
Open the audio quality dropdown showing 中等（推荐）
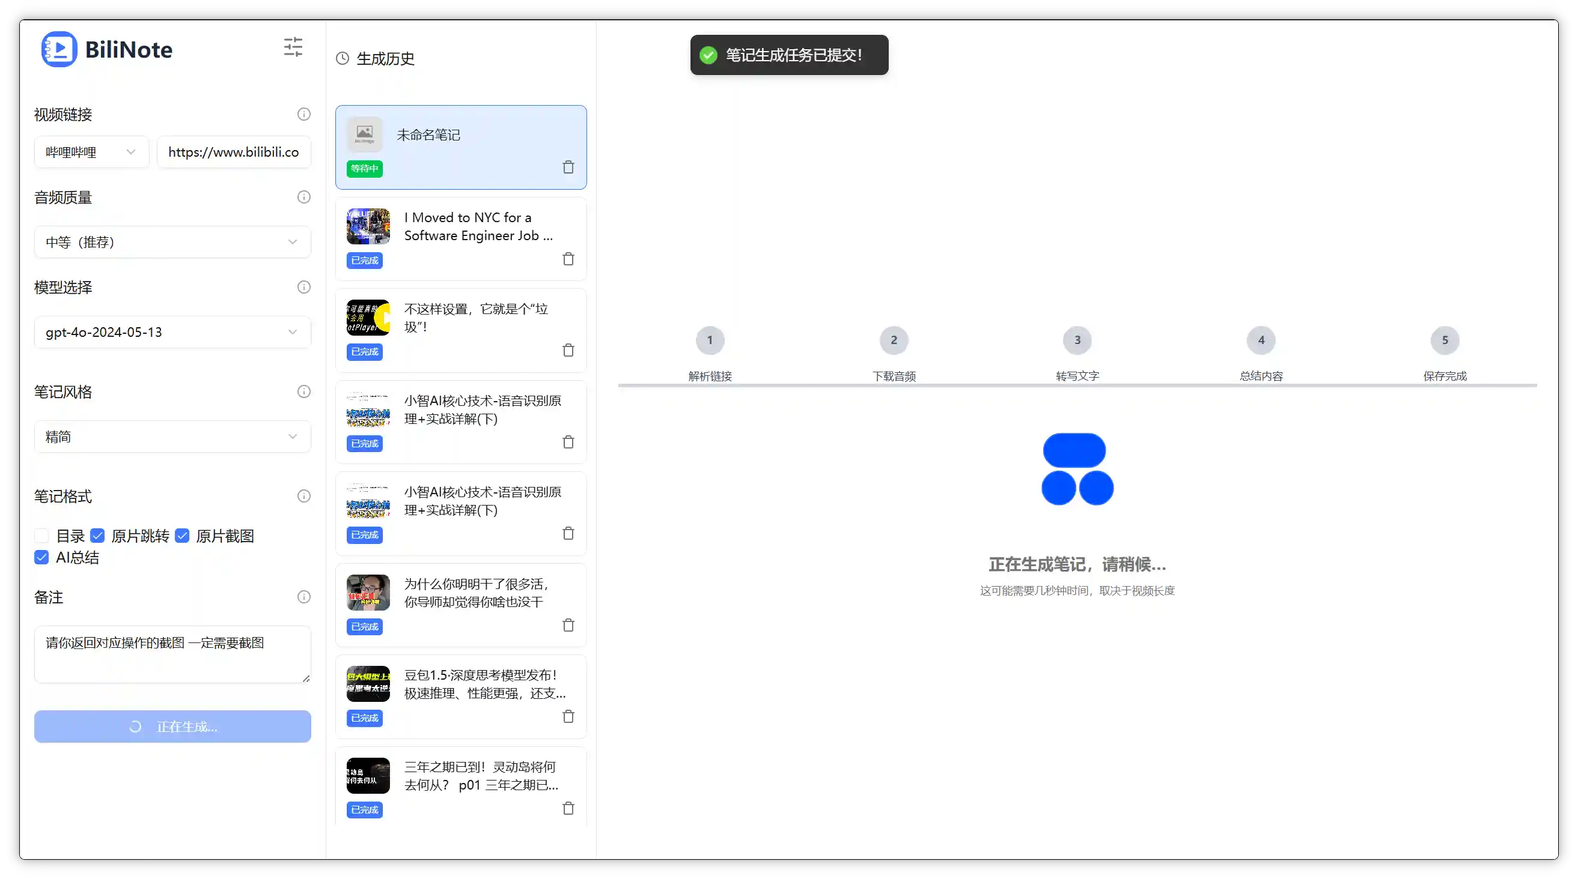pos(172,242)
